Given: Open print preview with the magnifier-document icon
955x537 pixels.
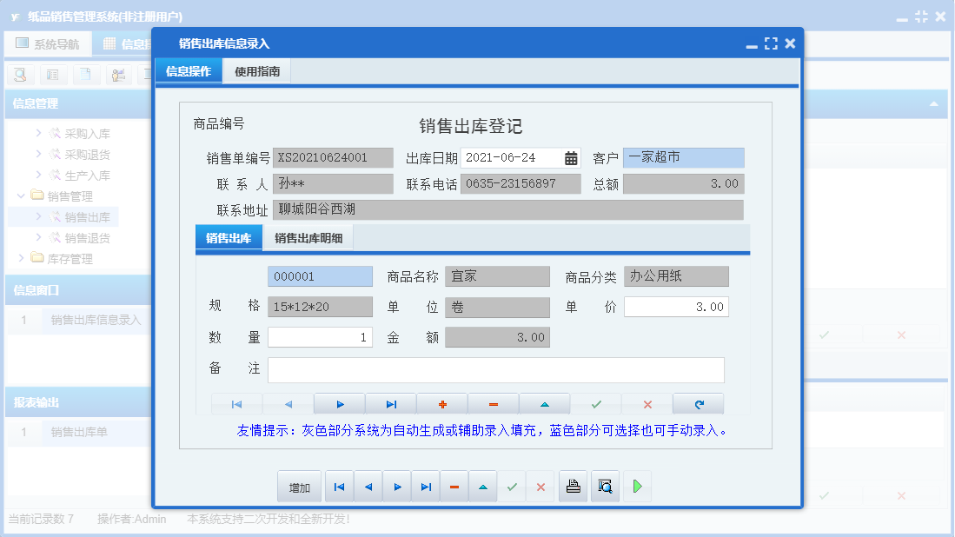Looking at the screenshot, I should click(x=605, y=486).
